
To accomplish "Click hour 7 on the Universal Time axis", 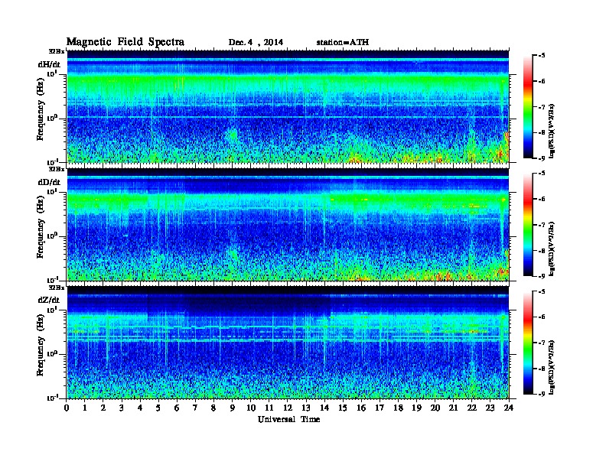I will pos(195,408).
